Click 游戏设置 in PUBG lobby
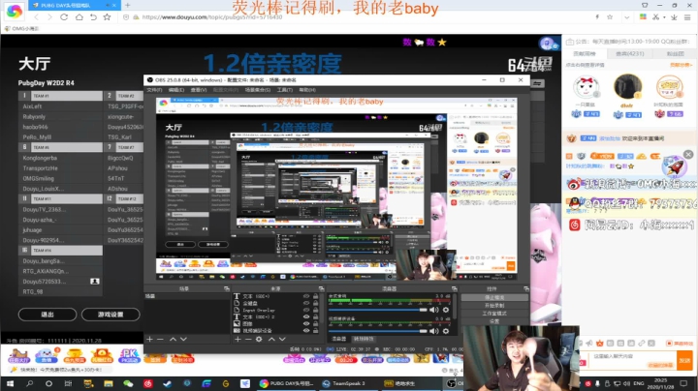 111,315
